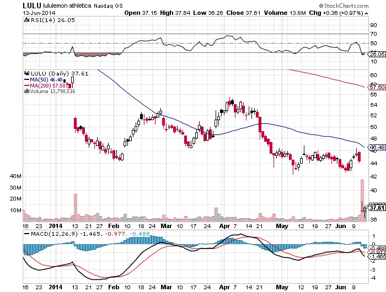Click 'Apr' on the date axis below volume
Viewport: 386px width, 292px height.
224,226
